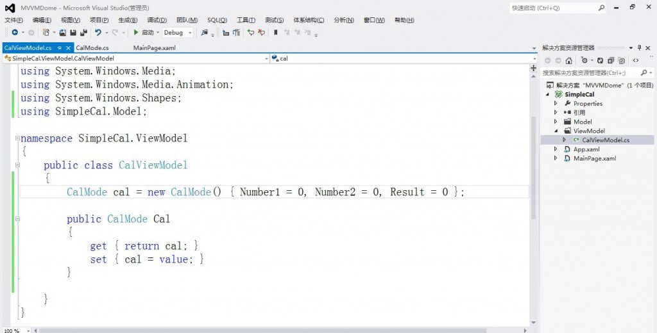Expand the MainPage.xaml tree node
Viewport: 657px width, 333px height.
coord(556,159)
